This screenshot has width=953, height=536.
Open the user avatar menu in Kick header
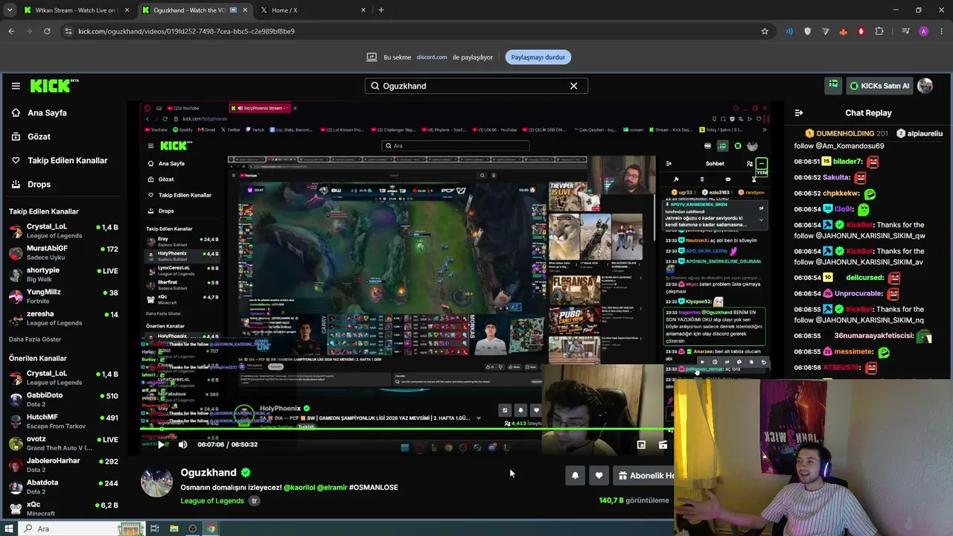(925, 86)
